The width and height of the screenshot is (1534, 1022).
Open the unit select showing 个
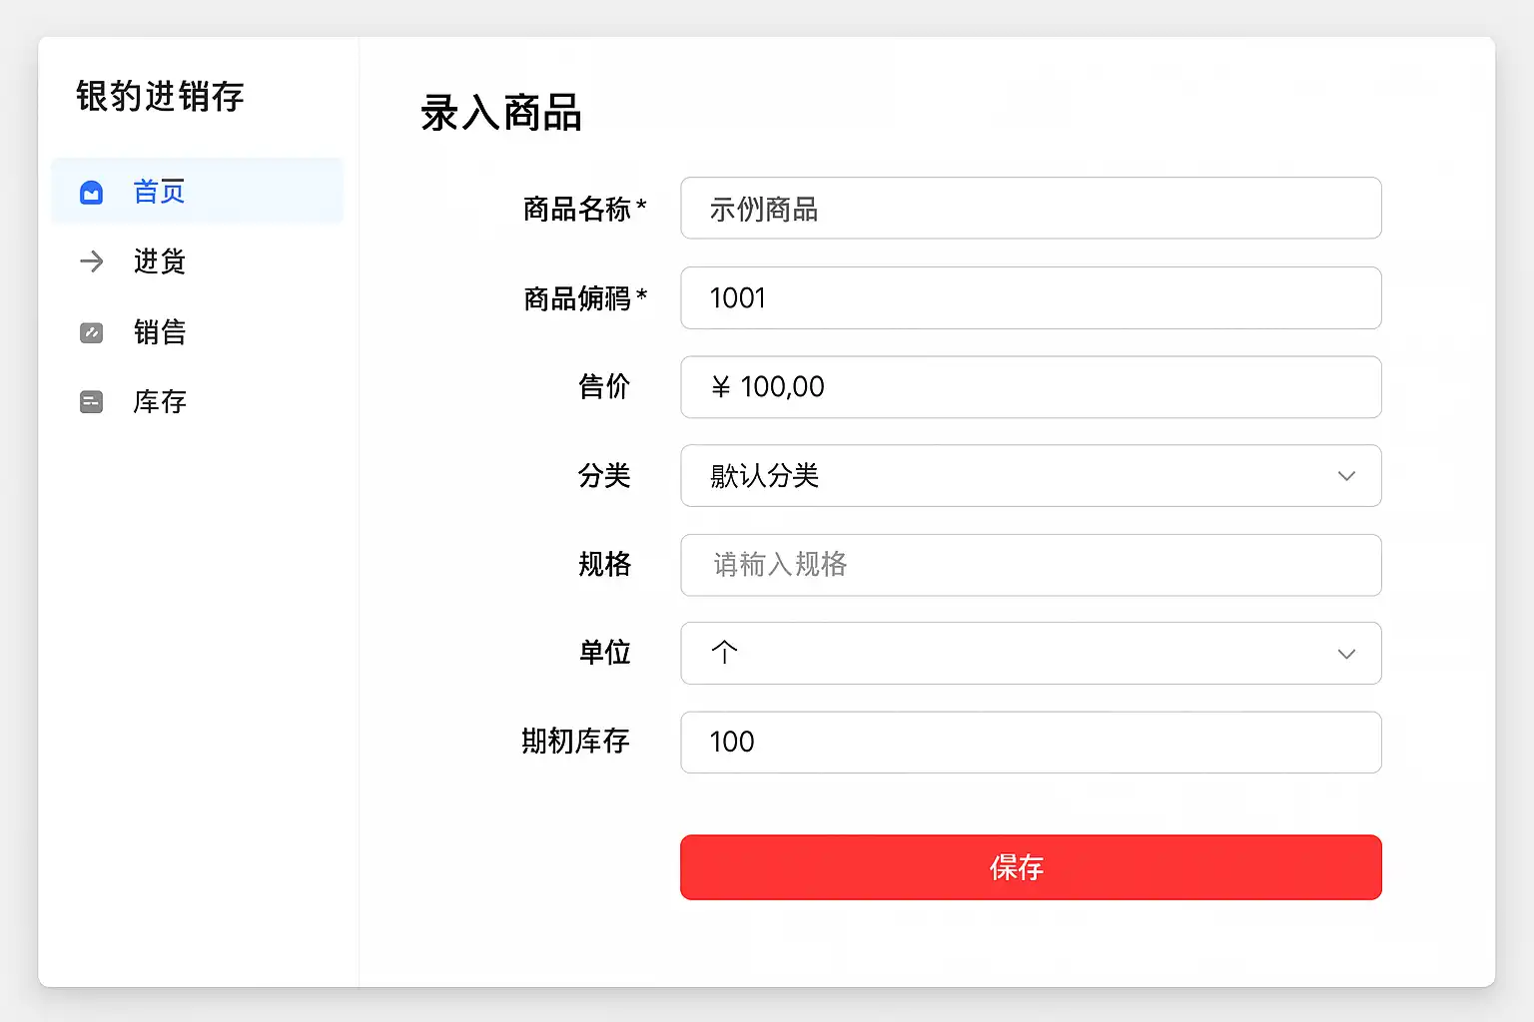pos(999,654)
